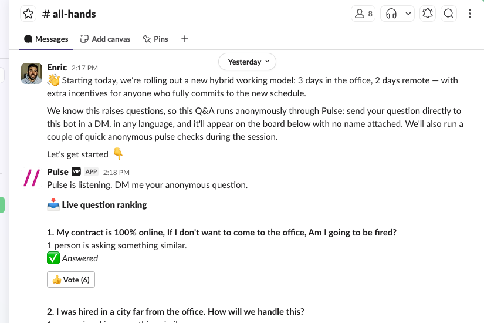
Task: Open the more actions kebab menu
Action: point(469,14)
